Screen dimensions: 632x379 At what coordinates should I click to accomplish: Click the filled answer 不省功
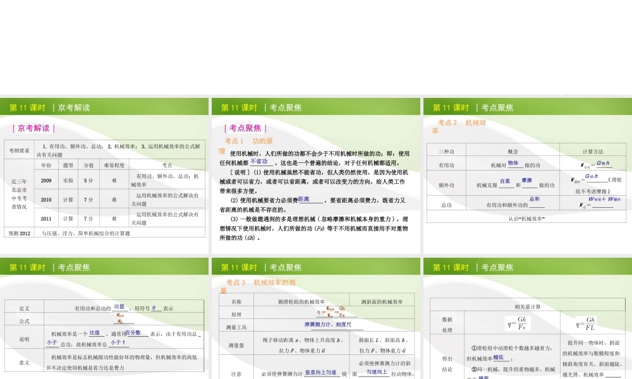point(263,162)
